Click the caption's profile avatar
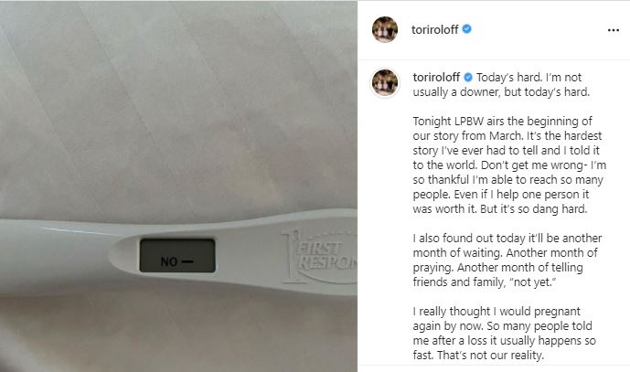The height and width of the screenshot is (372, 630). 385,83
